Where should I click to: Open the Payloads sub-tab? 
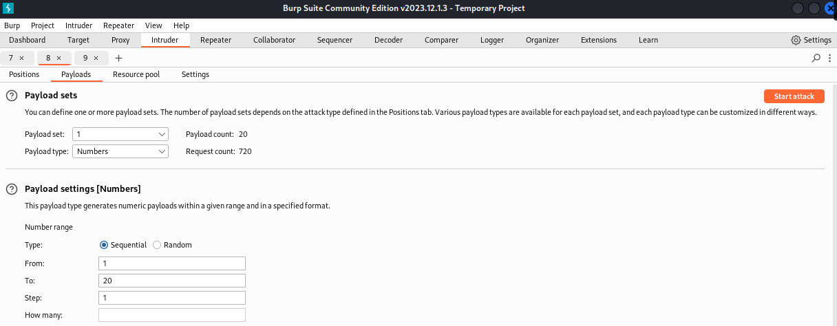click(x=76, y=74)
